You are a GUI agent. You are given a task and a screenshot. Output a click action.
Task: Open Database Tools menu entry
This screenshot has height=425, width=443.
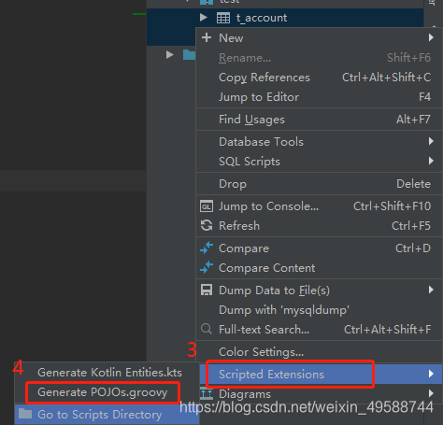[319, 142]
